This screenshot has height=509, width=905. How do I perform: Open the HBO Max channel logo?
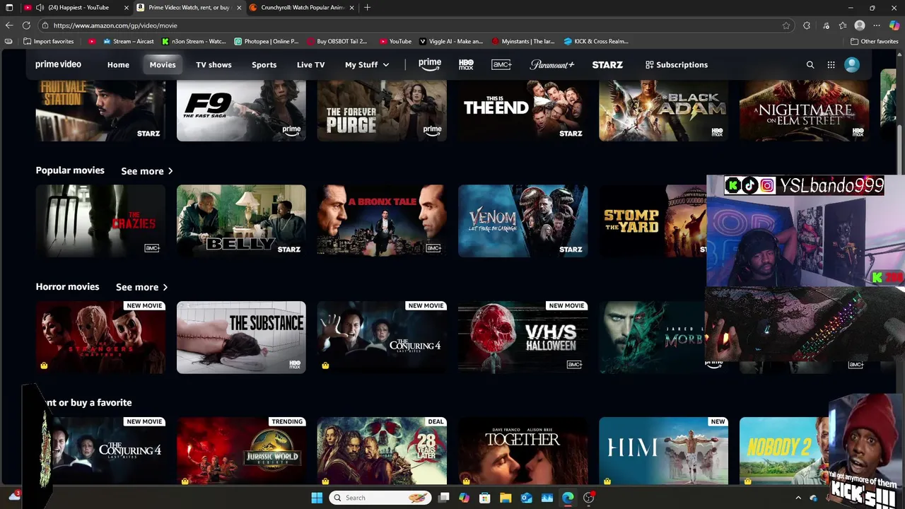tap(466, 64)
